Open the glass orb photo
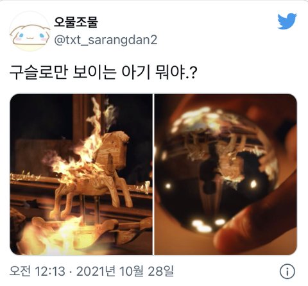The height and width of the screenshot is (286, 308). click(x=226, y=174)
